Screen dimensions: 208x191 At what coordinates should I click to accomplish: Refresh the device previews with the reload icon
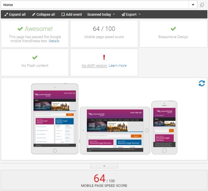(201, 83)
